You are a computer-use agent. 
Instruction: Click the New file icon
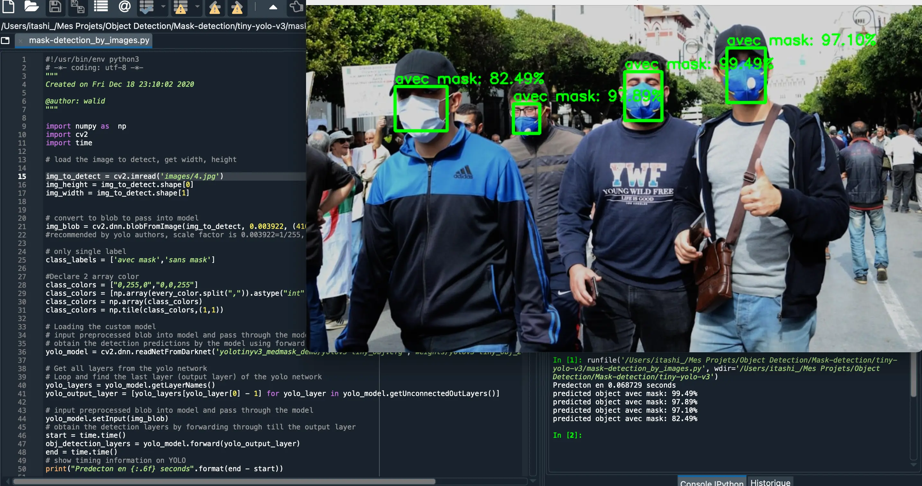pyautogui.click(x=8, y=6)
